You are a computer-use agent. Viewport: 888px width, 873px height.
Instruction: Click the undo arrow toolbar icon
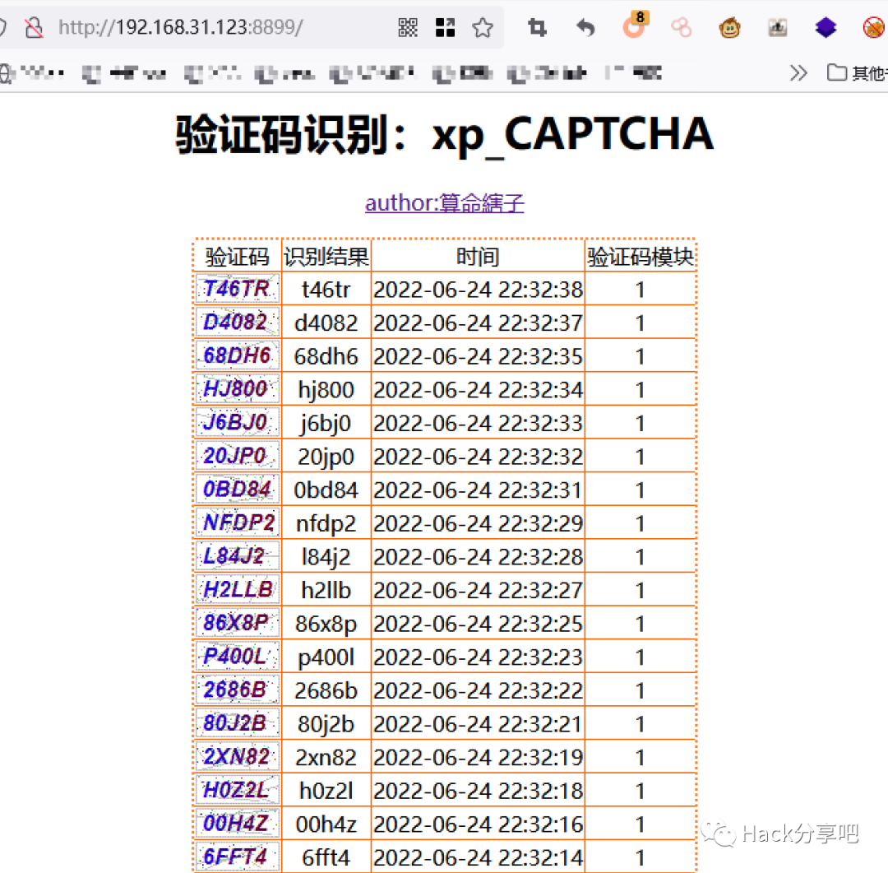point(585,27)
